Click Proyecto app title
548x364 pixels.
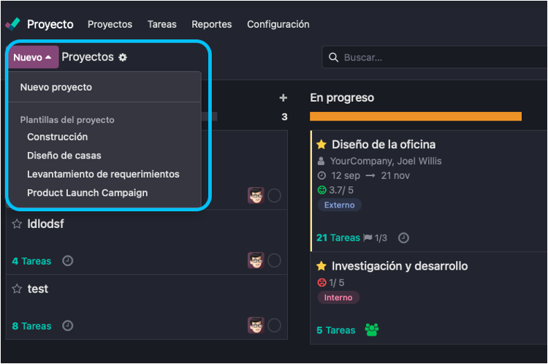pyautogui.click(x=50, y=24)
